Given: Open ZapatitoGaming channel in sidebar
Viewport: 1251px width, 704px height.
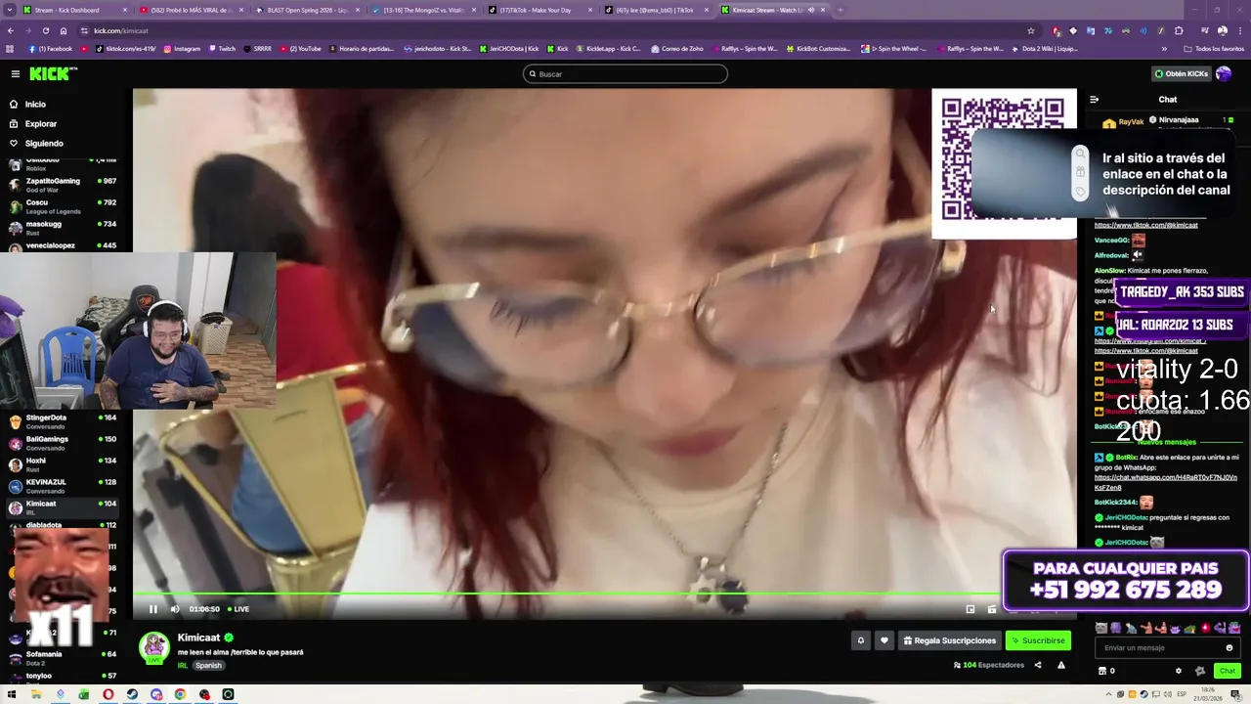Looking at the screenshot, I should tap(64, 185).
